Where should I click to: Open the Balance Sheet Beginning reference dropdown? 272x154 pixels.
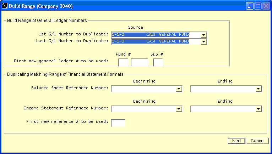[179, 89]
